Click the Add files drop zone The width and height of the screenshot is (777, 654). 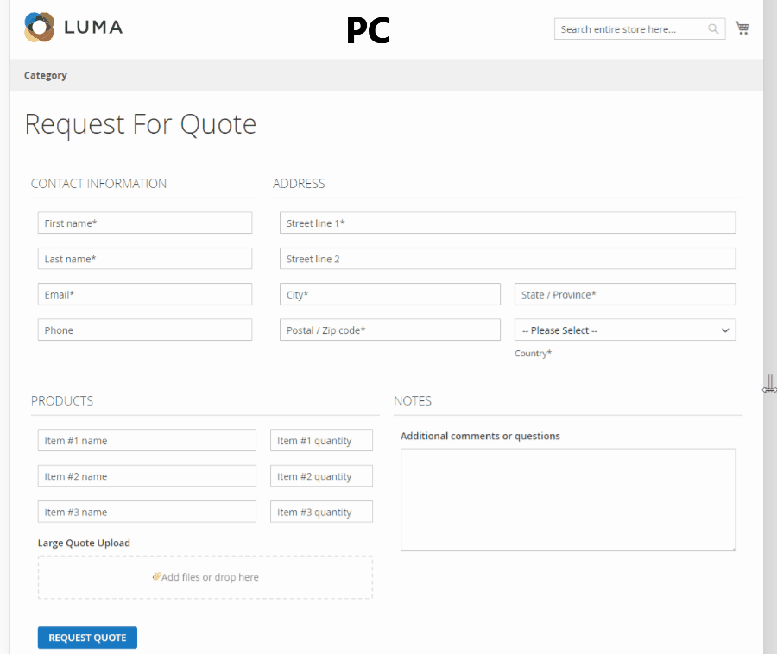pyautogui.click(x=205, y=576)
